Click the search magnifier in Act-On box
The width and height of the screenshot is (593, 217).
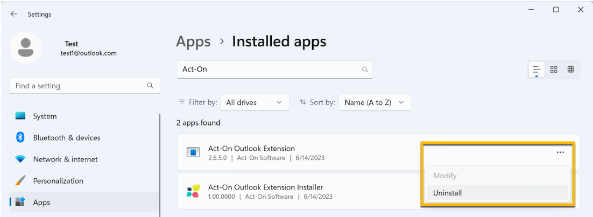365,69
